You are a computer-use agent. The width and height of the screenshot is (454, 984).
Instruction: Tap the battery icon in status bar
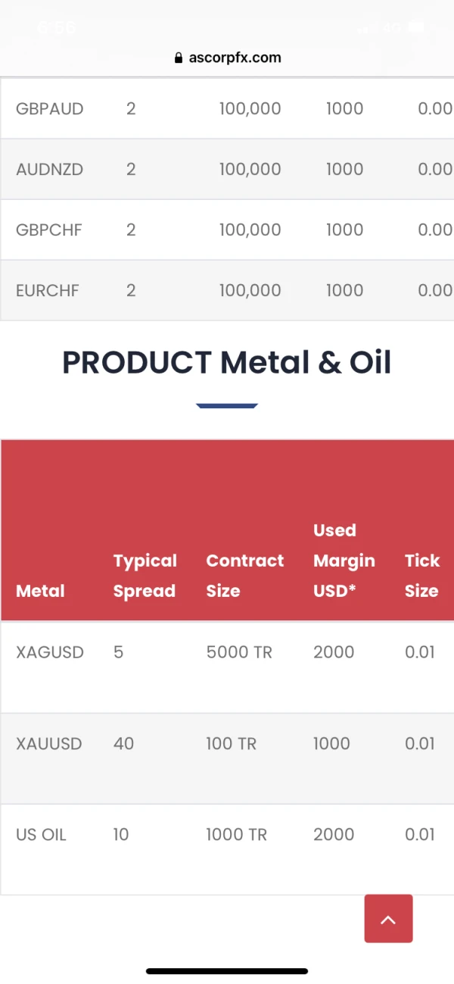pos(417,28)
